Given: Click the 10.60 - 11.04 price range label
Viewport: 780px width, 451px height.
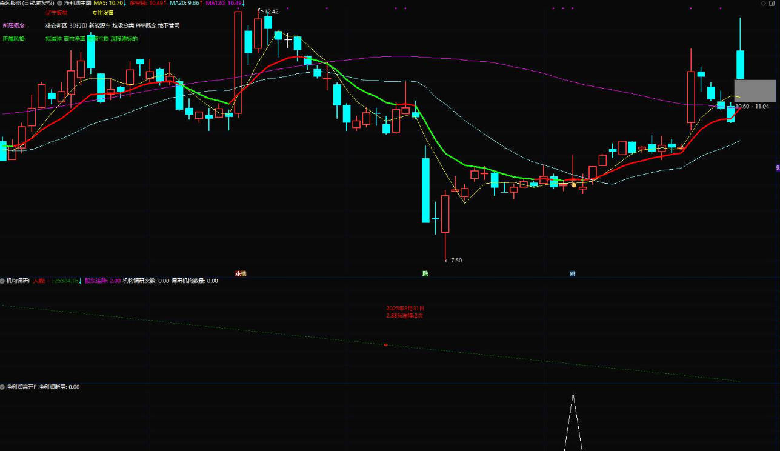Looking at the screenshot, I should [752, 106].
